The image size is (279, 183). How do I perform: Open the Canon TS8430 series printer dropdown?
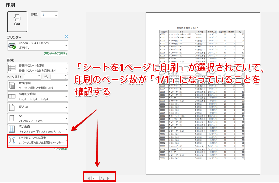pos(38,46)
